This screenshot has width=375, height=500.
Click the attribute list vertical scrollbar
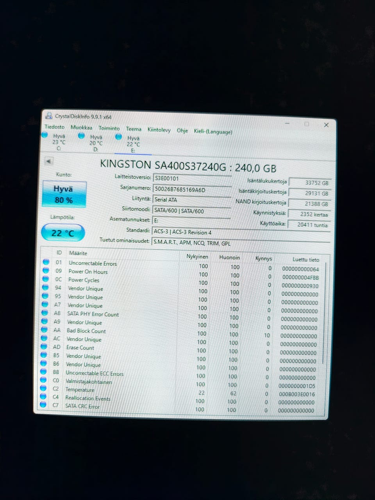coord(324,313)
